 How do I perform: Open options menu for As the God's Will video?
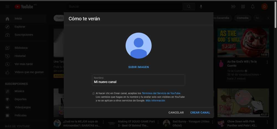click(x=267, y=63)
